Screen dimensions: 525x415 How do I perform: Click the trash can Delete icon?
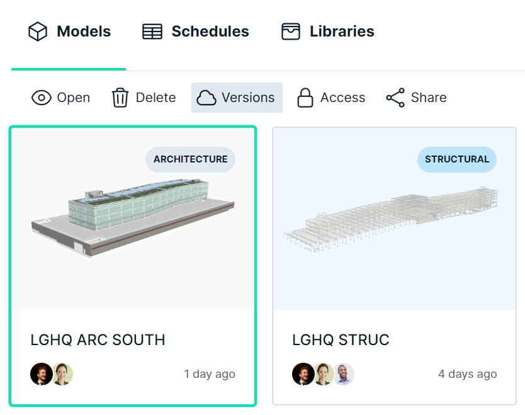(120, 98)
